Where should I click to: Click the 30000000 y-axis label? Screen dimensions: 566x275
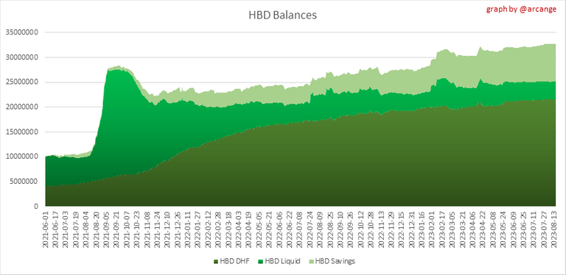click(x=23, y=57)
